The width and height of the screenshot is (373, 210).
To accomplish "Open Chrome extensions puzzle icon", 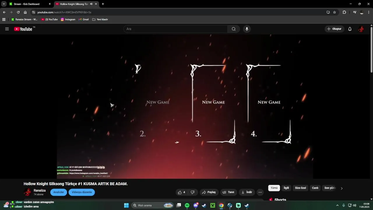I will (x=344, y=12).
